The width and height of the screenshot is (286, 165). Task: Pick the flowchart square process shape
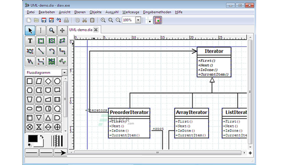(29, 81)
